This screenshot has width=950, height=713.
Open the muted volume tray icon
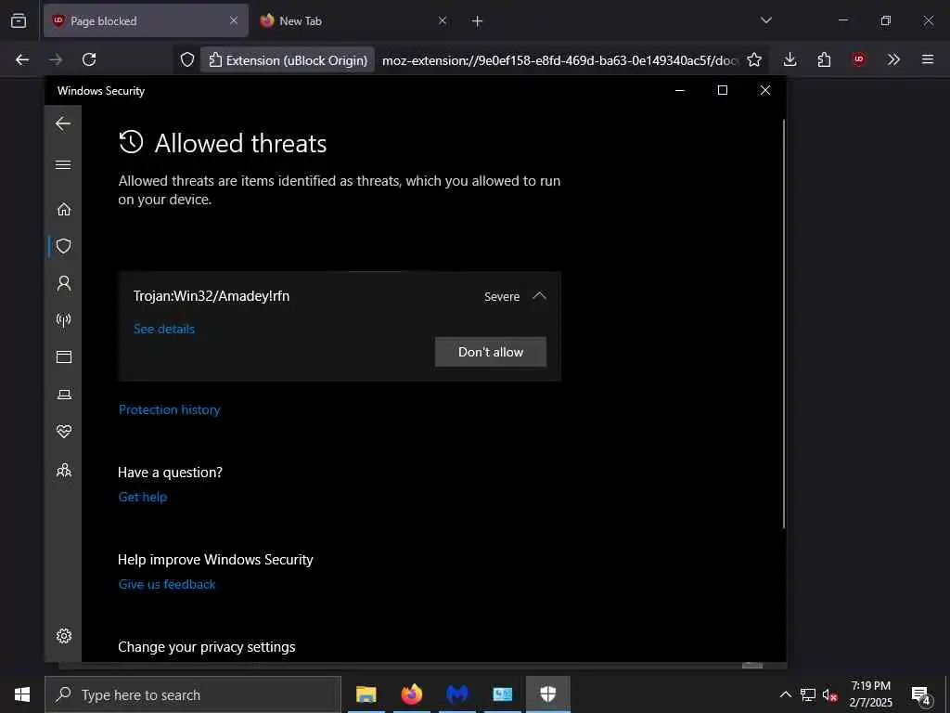click(829, 695)
